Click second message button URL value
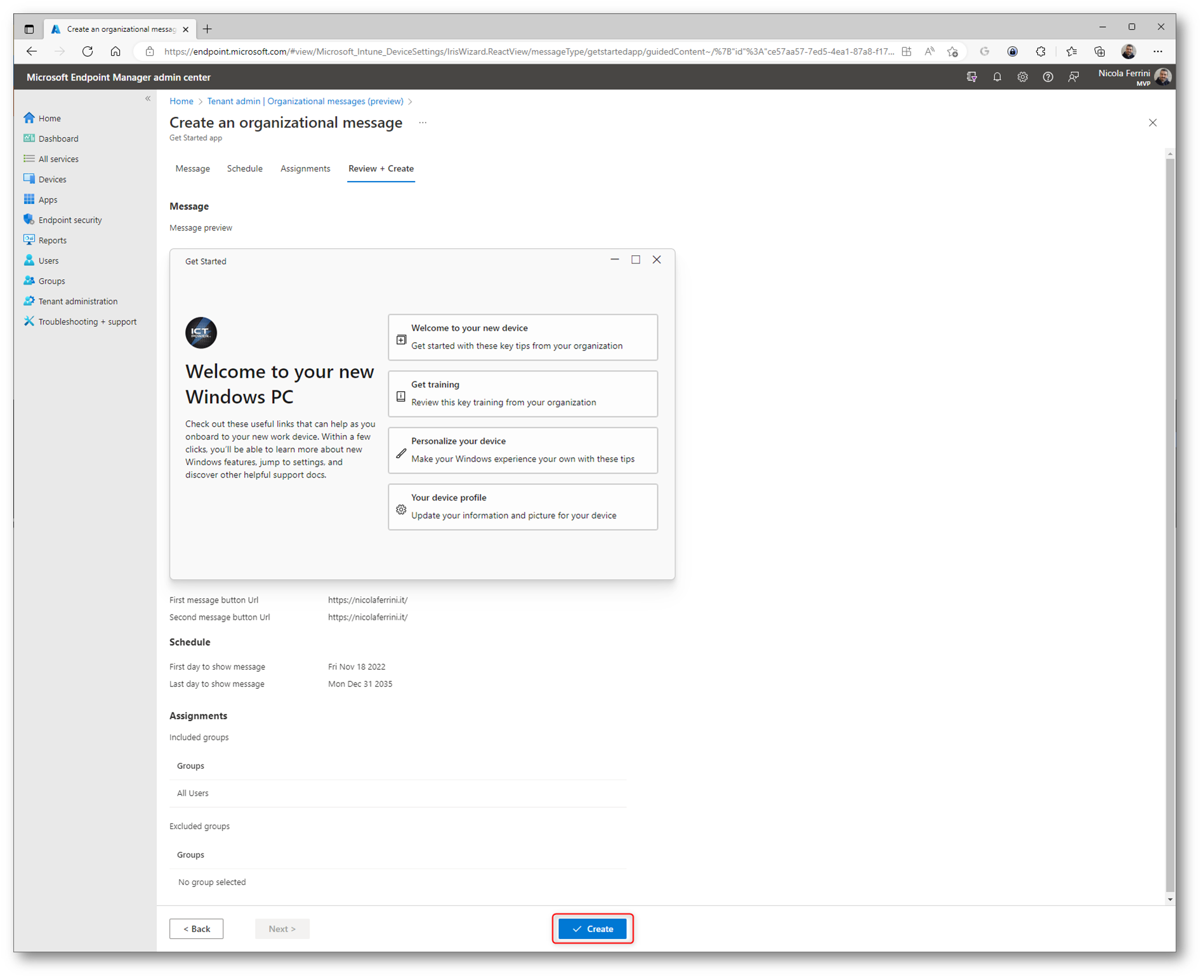The width and height of the screenshot is (1203, 979). click(x=368, y=617)
